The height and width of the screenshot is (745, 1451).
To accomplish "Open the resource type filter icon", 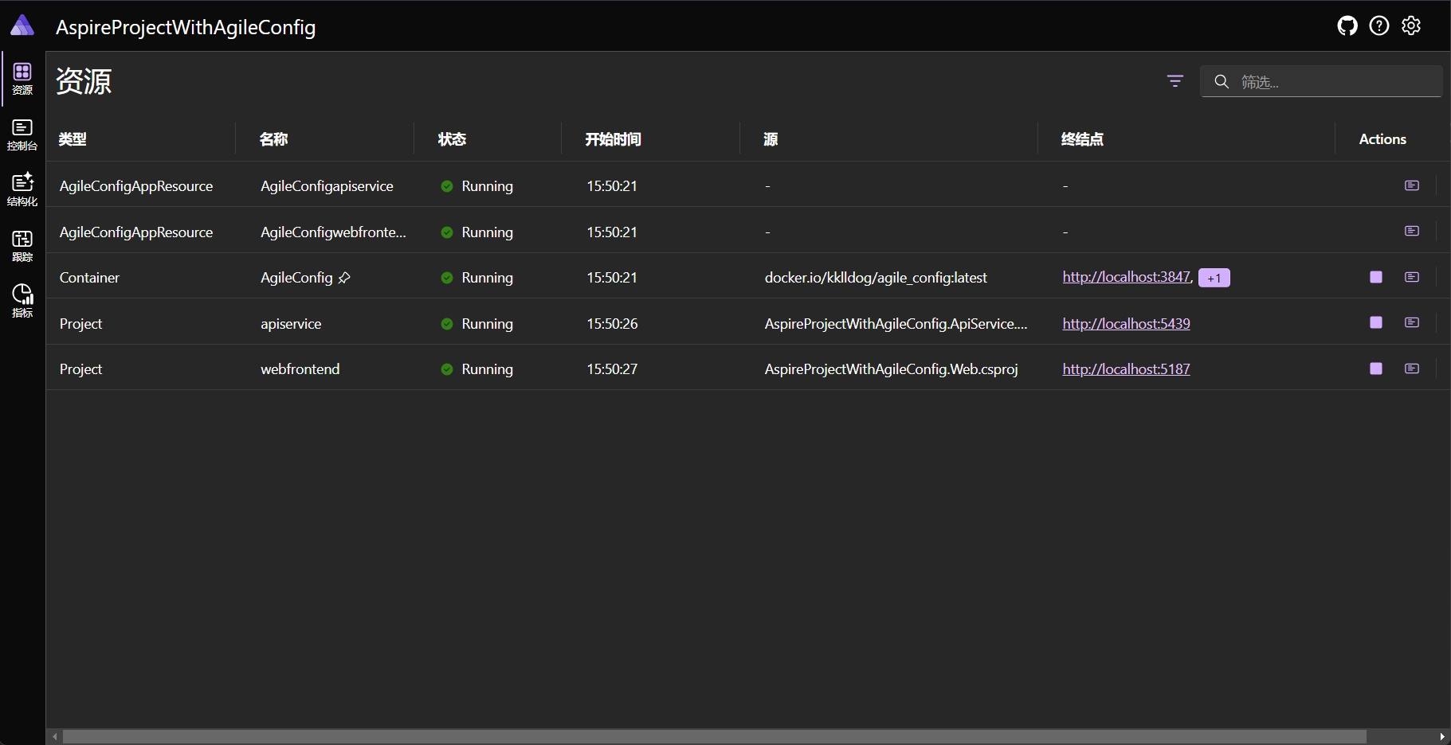I will (x=1175, y=81).
